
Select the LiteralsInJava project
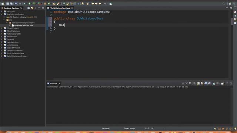[12, 42]
